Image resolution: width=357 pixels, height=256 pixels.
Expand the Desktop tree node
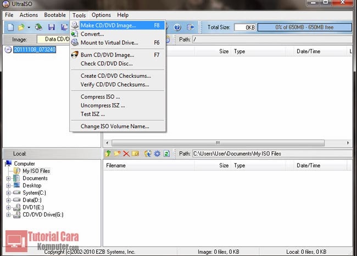tap(8, 186)
